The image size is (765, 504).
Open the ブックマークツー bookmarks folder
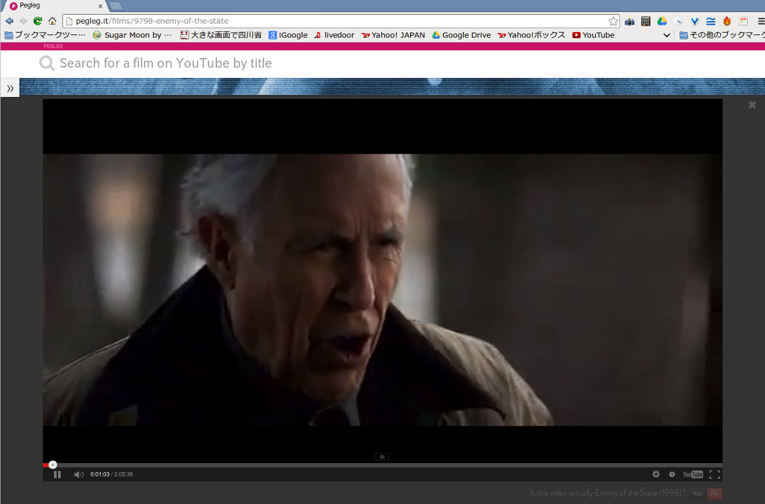[x=45, y=35]
